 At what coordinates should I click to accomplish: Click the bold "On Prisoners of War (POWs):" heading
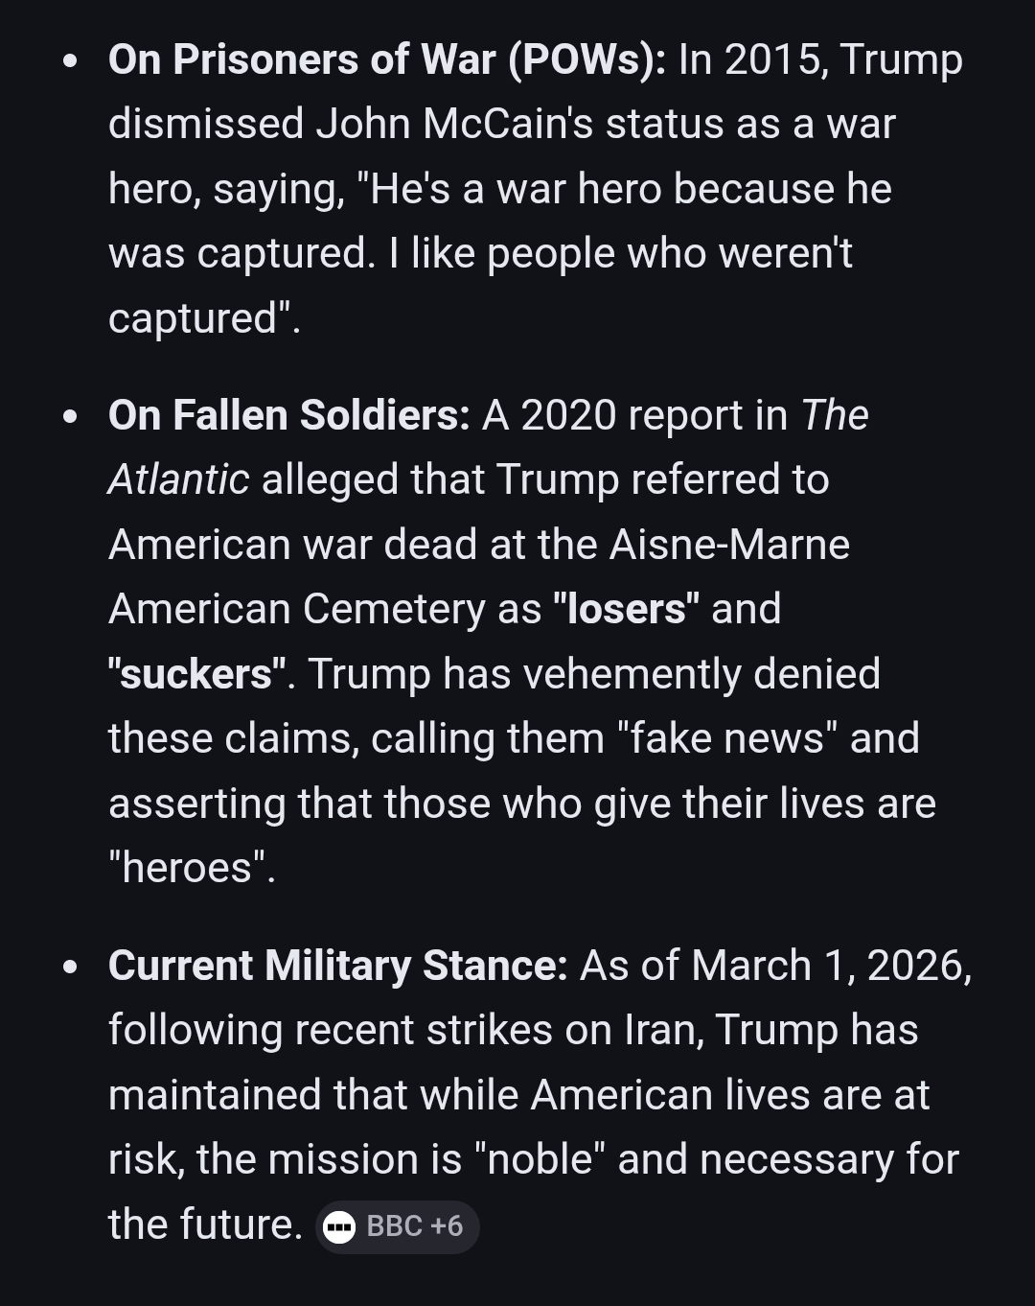pyautogui.click(x=386, y=59)
